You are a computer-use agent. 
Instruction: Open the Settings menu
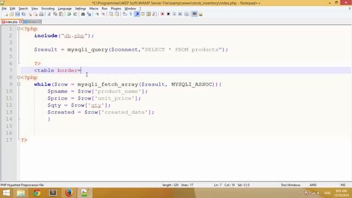(x=80, y=9)
